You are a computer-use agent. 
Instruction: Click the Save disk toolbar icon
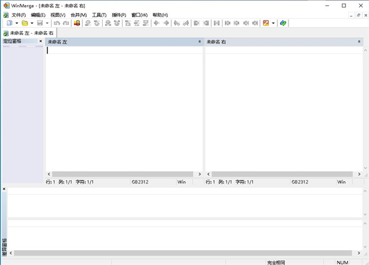pos(39,23)
